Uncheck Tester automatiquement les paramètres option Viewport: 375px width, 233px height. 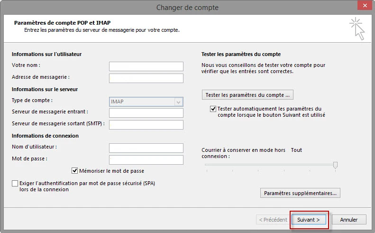click(213, 109)
